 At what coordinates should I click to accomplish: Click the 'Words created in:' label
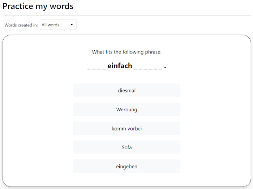coord(21,25)
